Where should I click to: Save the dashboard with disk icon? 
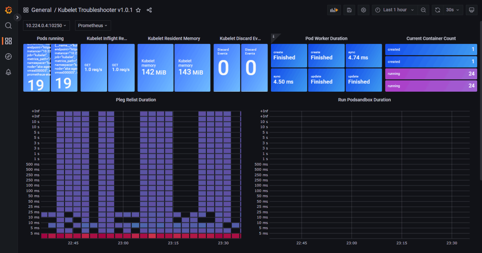point(349,10)
